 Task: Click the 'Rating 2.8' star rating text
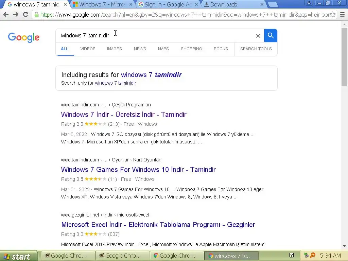[x=72, y=124]
